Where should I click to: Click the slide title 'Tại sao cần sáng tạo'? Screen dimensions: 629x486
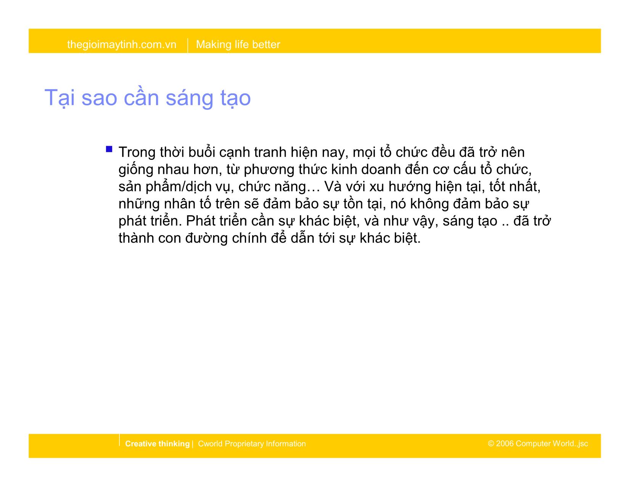[148, 98]
